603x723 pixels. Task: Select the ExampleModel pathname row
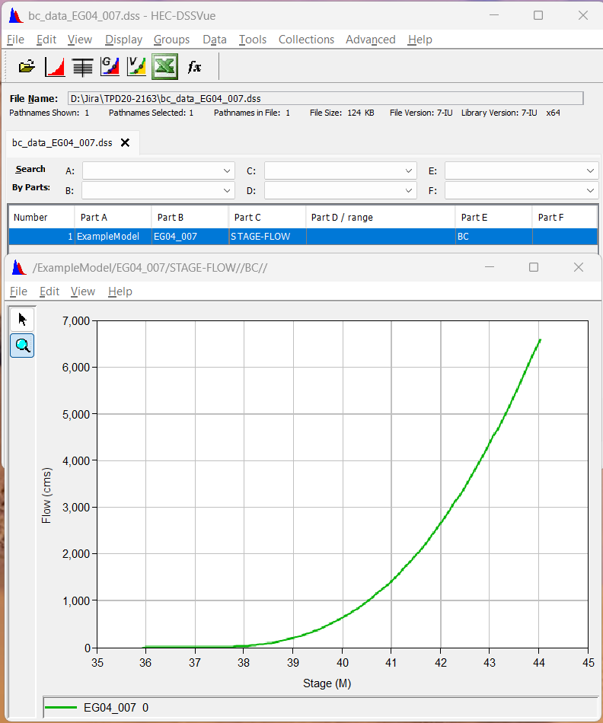(x=108, y=237)
